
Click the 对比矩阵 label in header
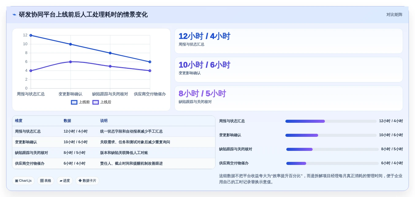click(394, 15)
